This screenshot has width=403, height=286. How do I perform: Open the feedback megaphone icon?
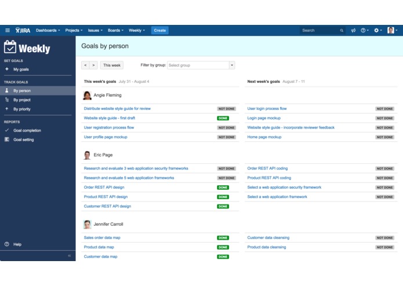[x=353, y=30]
